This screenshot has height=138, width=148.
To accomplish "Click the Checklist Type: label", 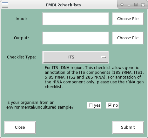I will 21,57.
